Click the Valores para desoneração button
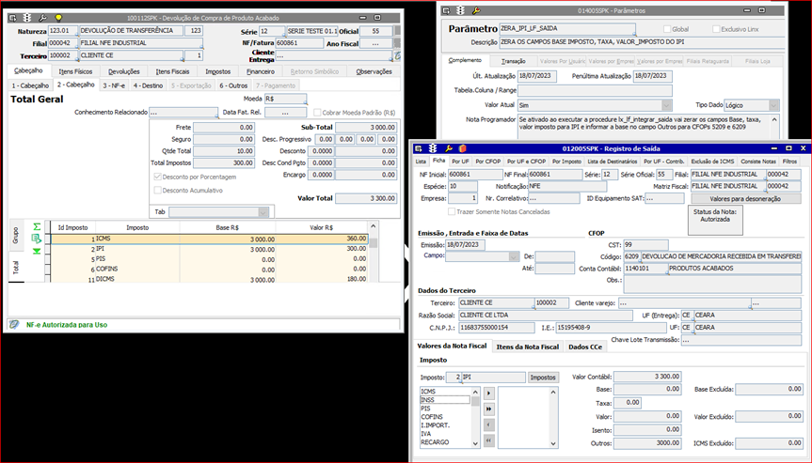This screenshot has width=812, height=463. tap(745, 199)
